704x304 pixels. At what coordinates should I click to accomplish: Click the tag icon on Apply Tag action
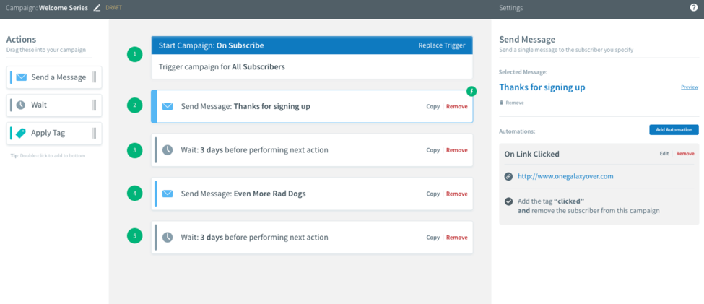pos(21,133)
